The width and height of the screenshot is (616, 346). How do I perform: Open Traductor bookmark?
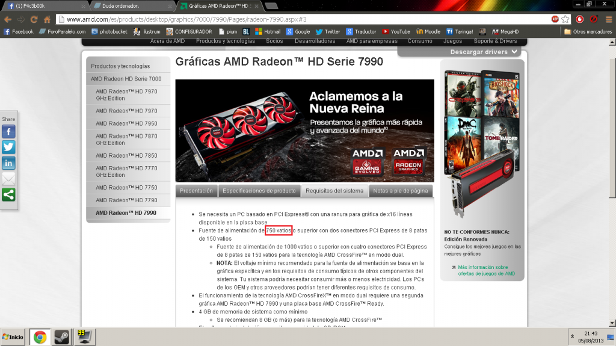pos(361,31)
